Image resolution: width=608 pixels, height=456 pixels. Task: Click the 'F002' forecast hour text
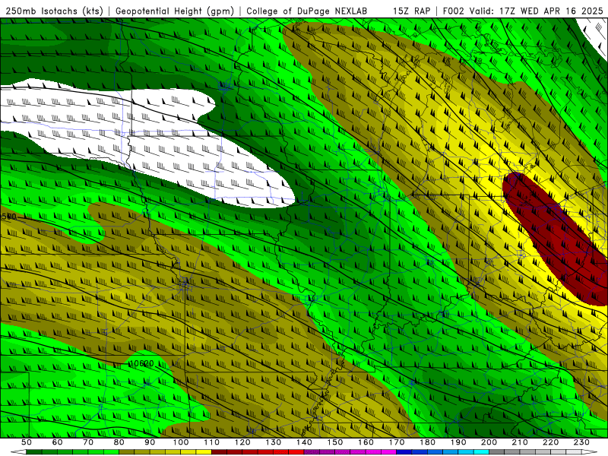(x=453, y=11)
